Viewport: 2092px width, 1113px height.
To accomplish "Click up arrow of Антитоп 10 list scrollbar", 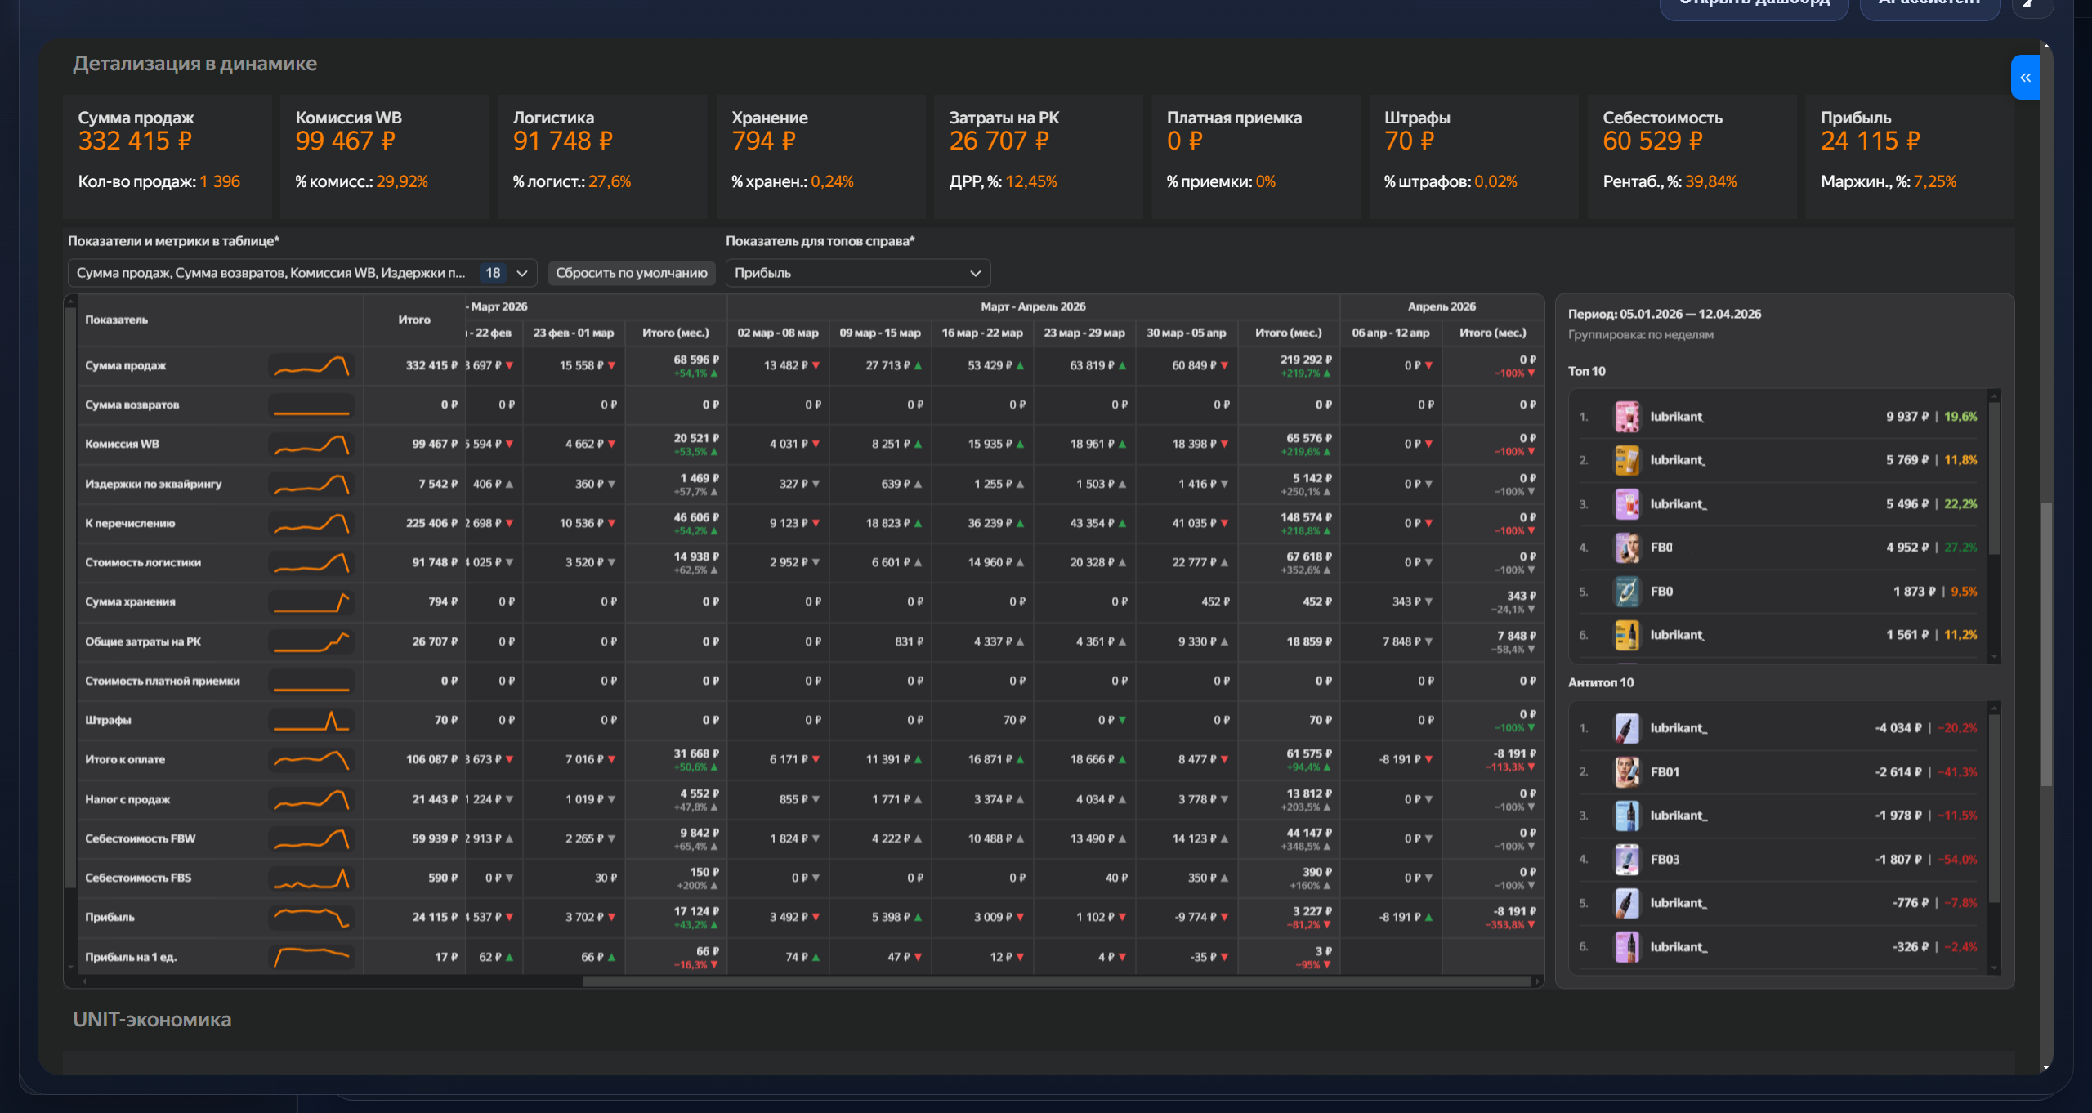I will [x=1994, y=708].
